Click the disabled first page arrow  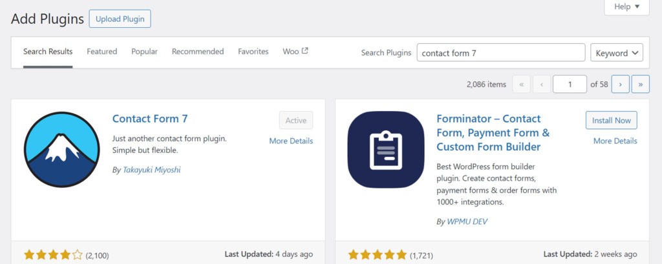(522, 85)
